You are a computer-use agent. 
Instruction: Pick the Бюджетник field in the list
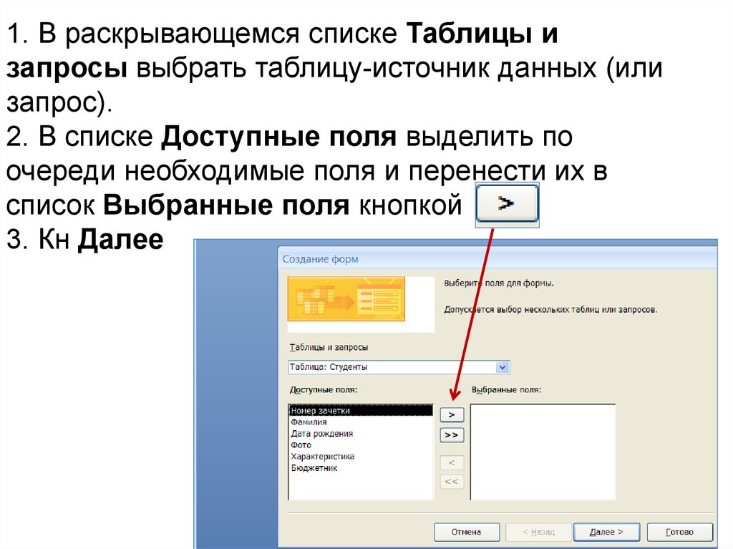tap(314, 468)
